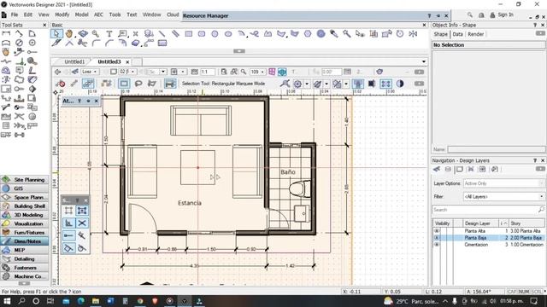The image size is (547, 307).
Task: Click the Name field in Object Info
Action: point(496,149)
